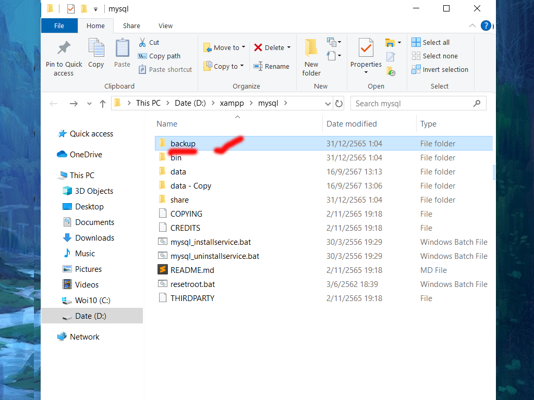This screenshot has width=534, height=400.
Task: Open the Help question mark icon
Action: 486,26
